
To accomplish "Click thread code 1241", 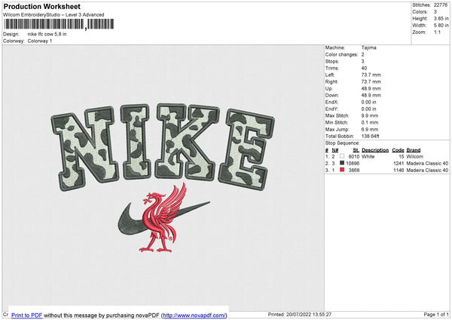I will pyautogui.click(x=399, y=164).
